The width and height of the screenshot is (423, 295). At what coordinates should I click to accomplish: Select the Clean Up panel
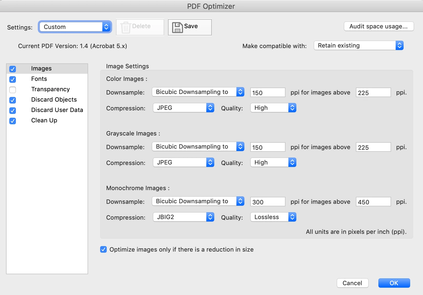click(x=47, y=120)
